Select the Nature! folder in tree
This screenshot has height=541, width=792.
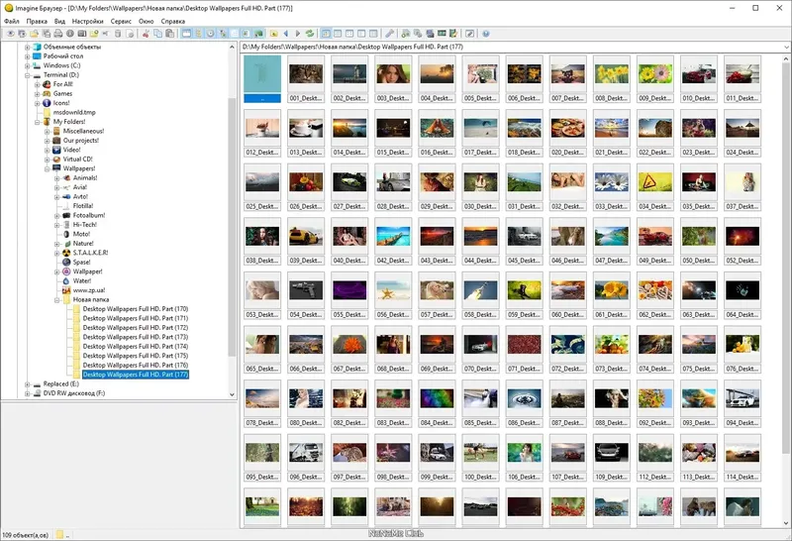83,244
